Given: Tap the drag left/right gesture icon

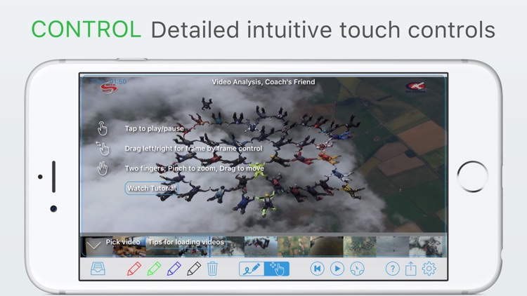Looking at the screenshot, I should point(103,148).
